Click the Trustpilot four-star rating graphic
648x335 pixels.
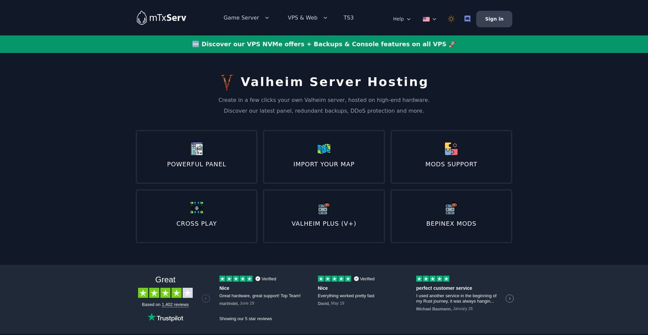pos(165,293)
